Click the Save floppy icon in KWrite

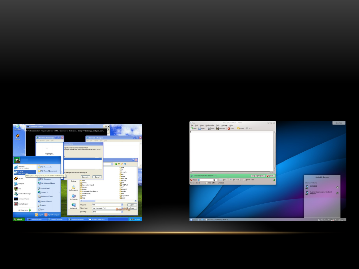[x=209, y=128]
